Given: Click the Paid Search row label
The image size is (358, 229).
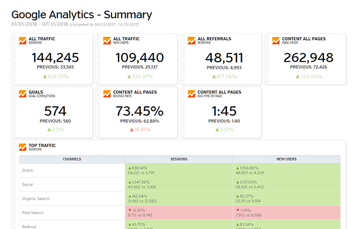Looking at the screenshot, I should [33, 213].
